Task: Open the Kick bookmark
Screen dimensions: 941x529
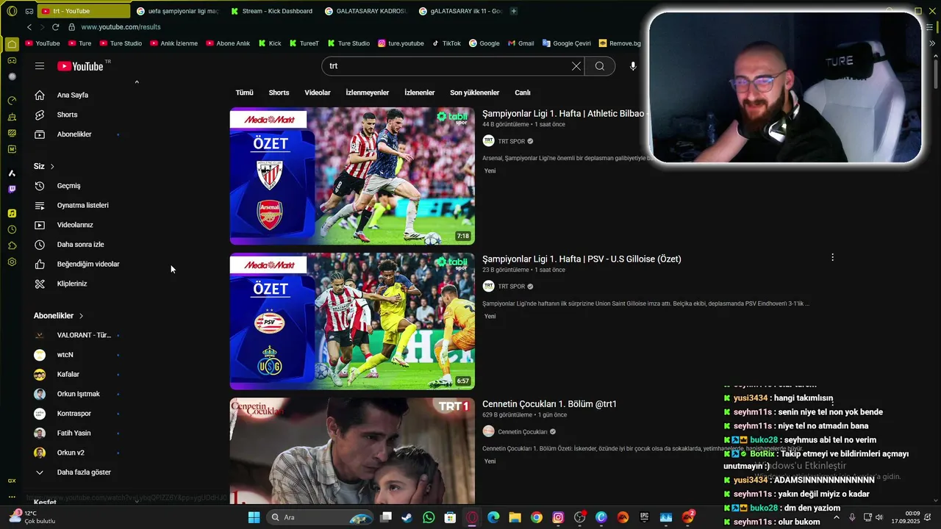Action: pos(270,43)
